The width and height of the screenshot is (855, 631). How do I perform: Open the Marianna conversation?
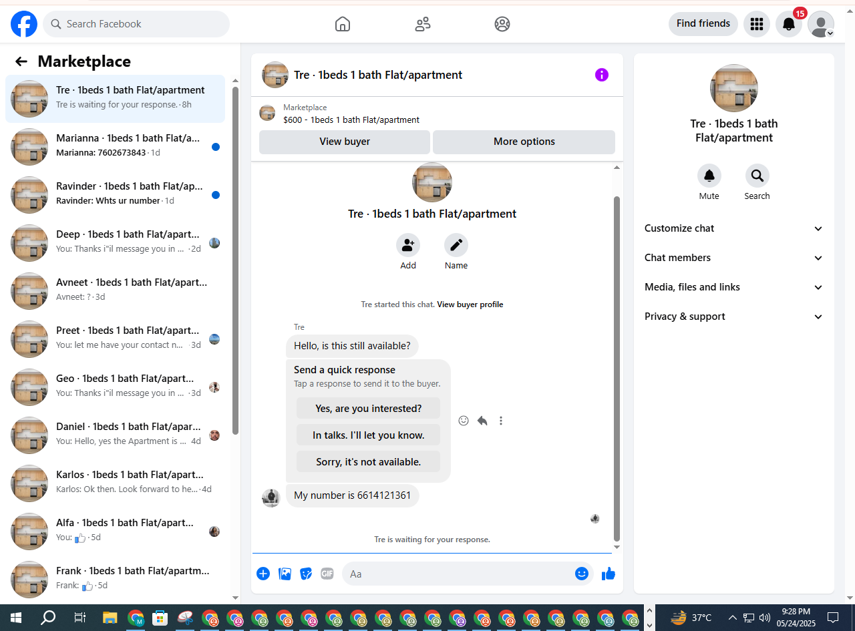tap(116, 147)
